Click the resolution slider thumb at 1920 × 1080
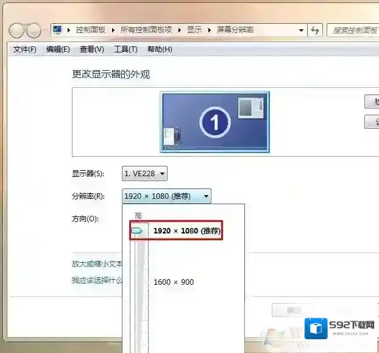The height and width of the screenshot is (353, 379). [137, 231]
